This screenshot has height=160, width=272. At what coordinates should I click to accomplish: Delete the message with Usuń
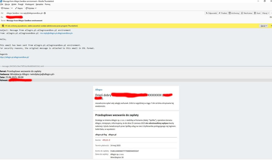coord(257,13)
